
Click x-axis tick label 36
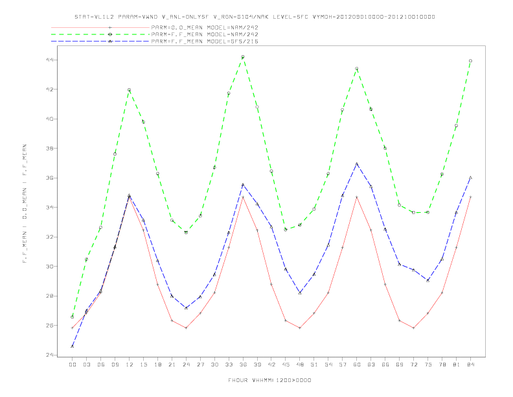243,365
